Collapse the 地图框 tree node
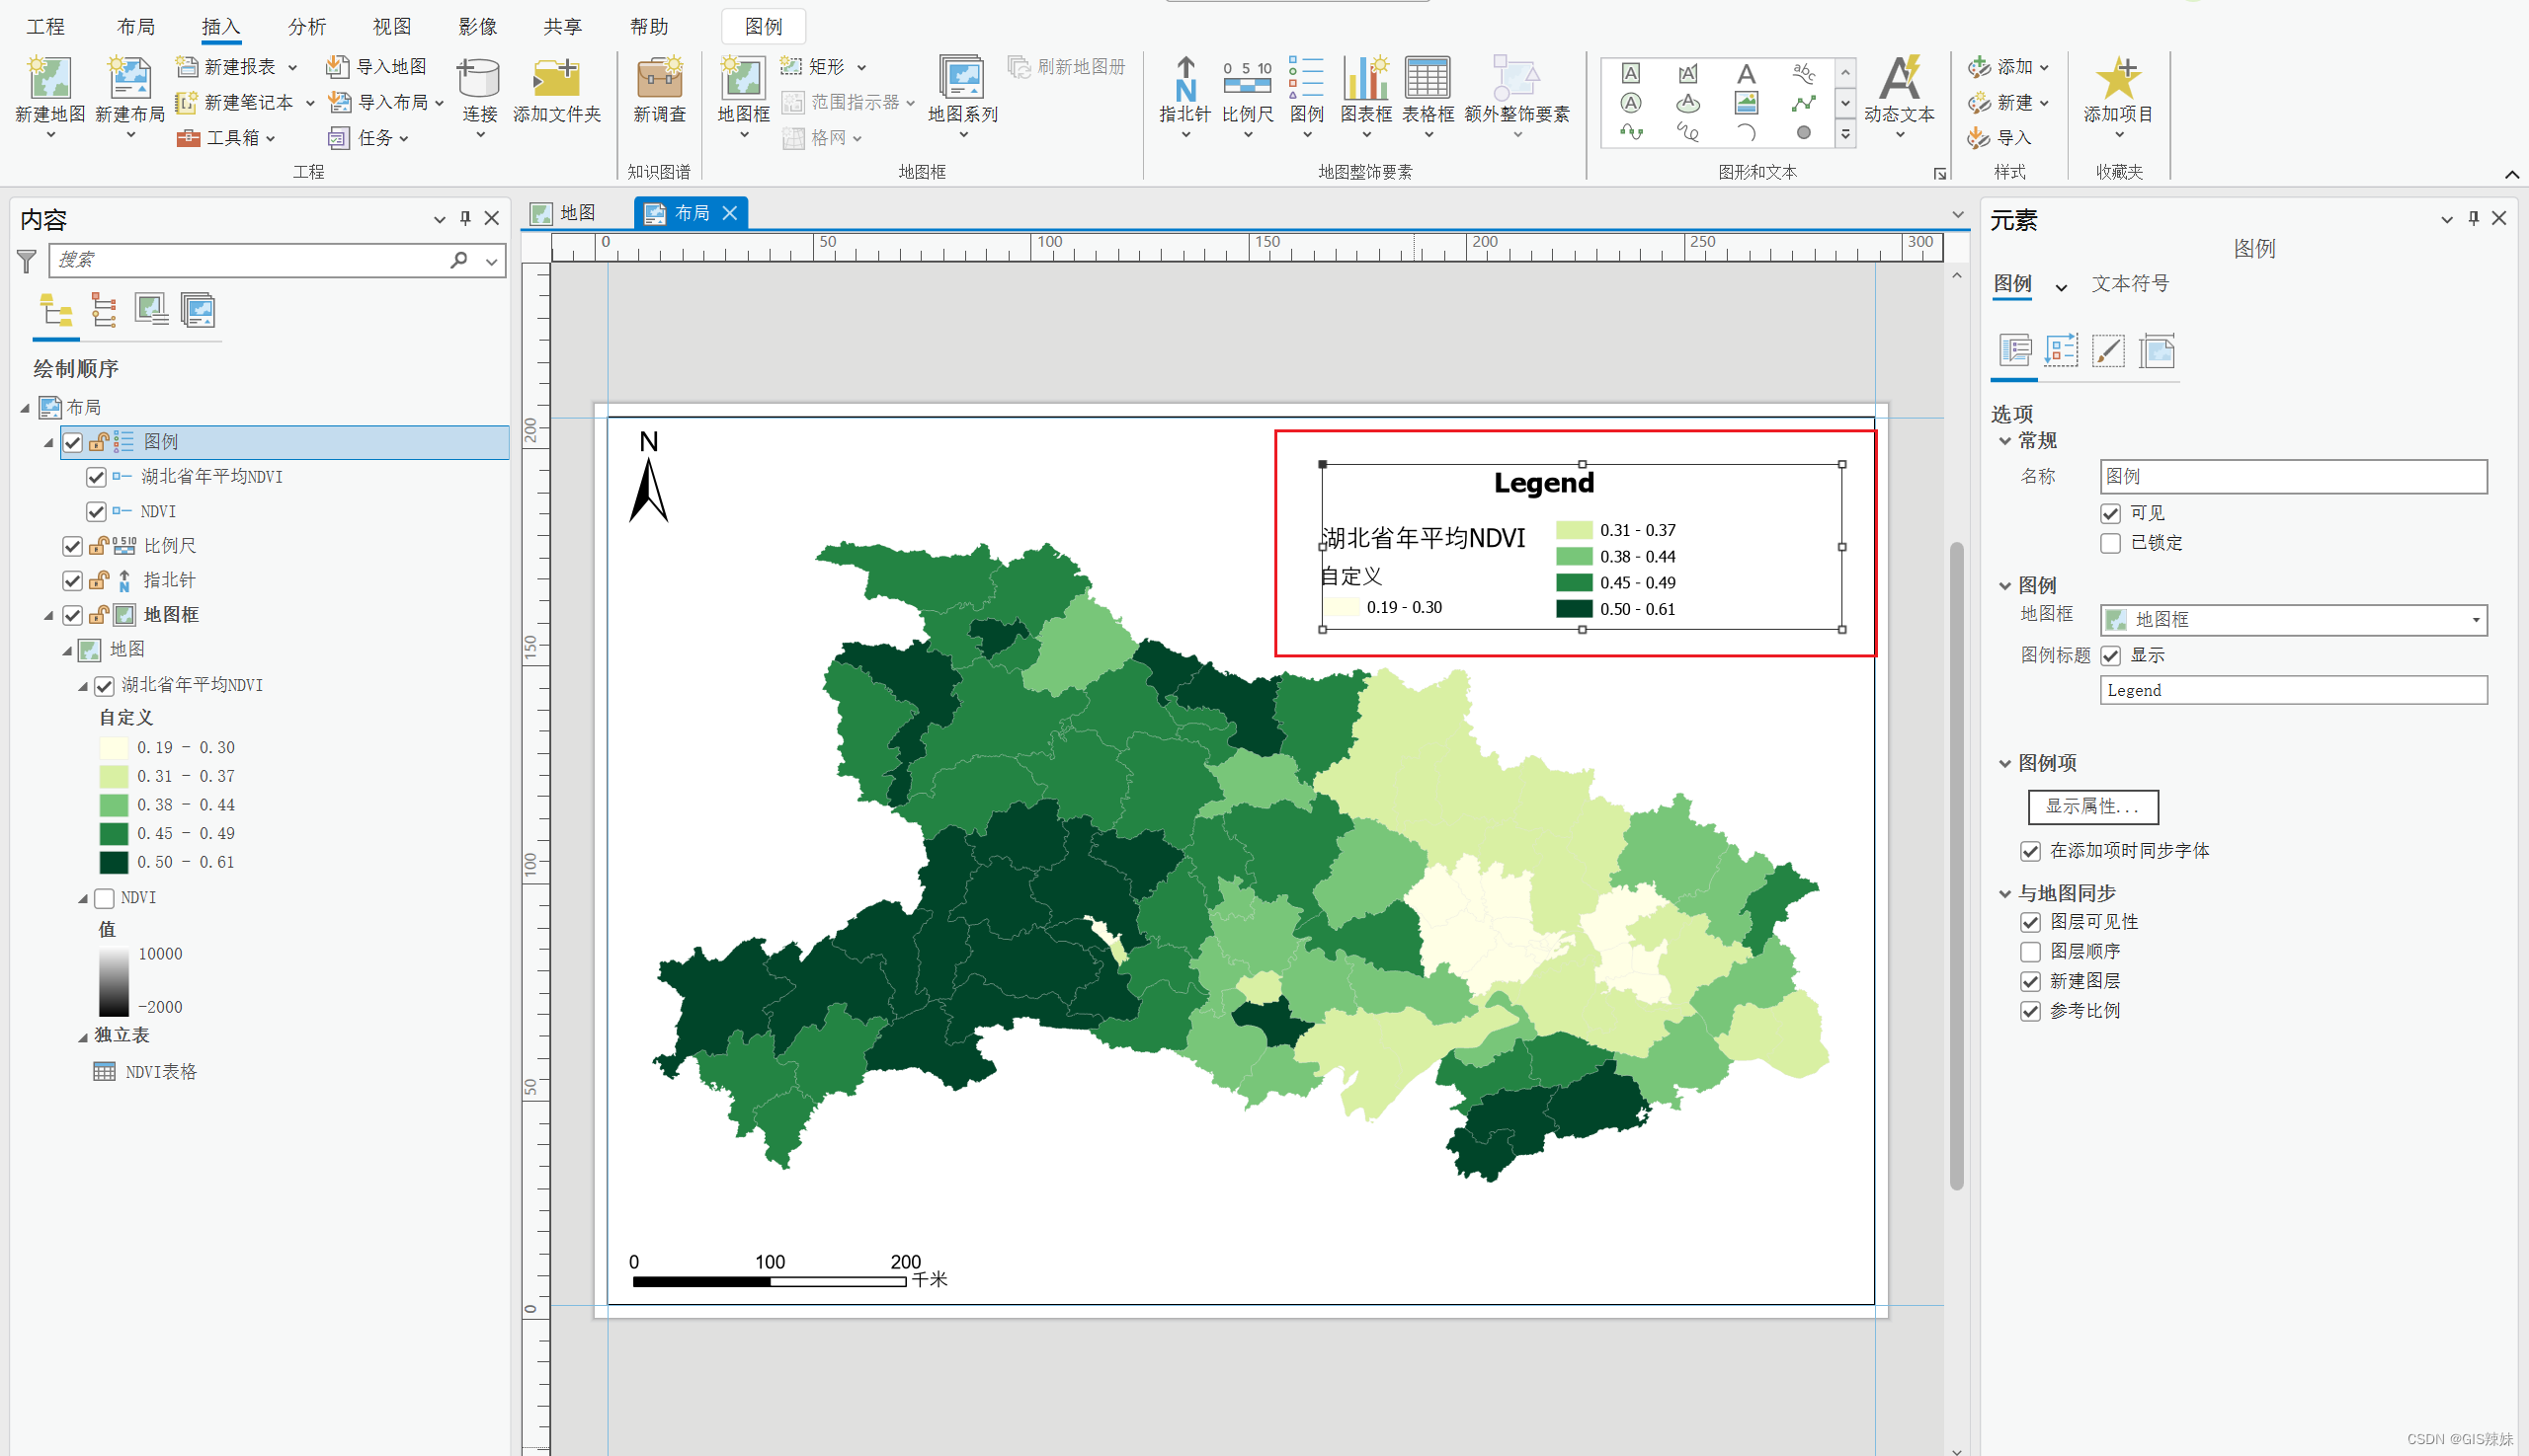The image size is (2529, 1456). [x=48, y=615]
